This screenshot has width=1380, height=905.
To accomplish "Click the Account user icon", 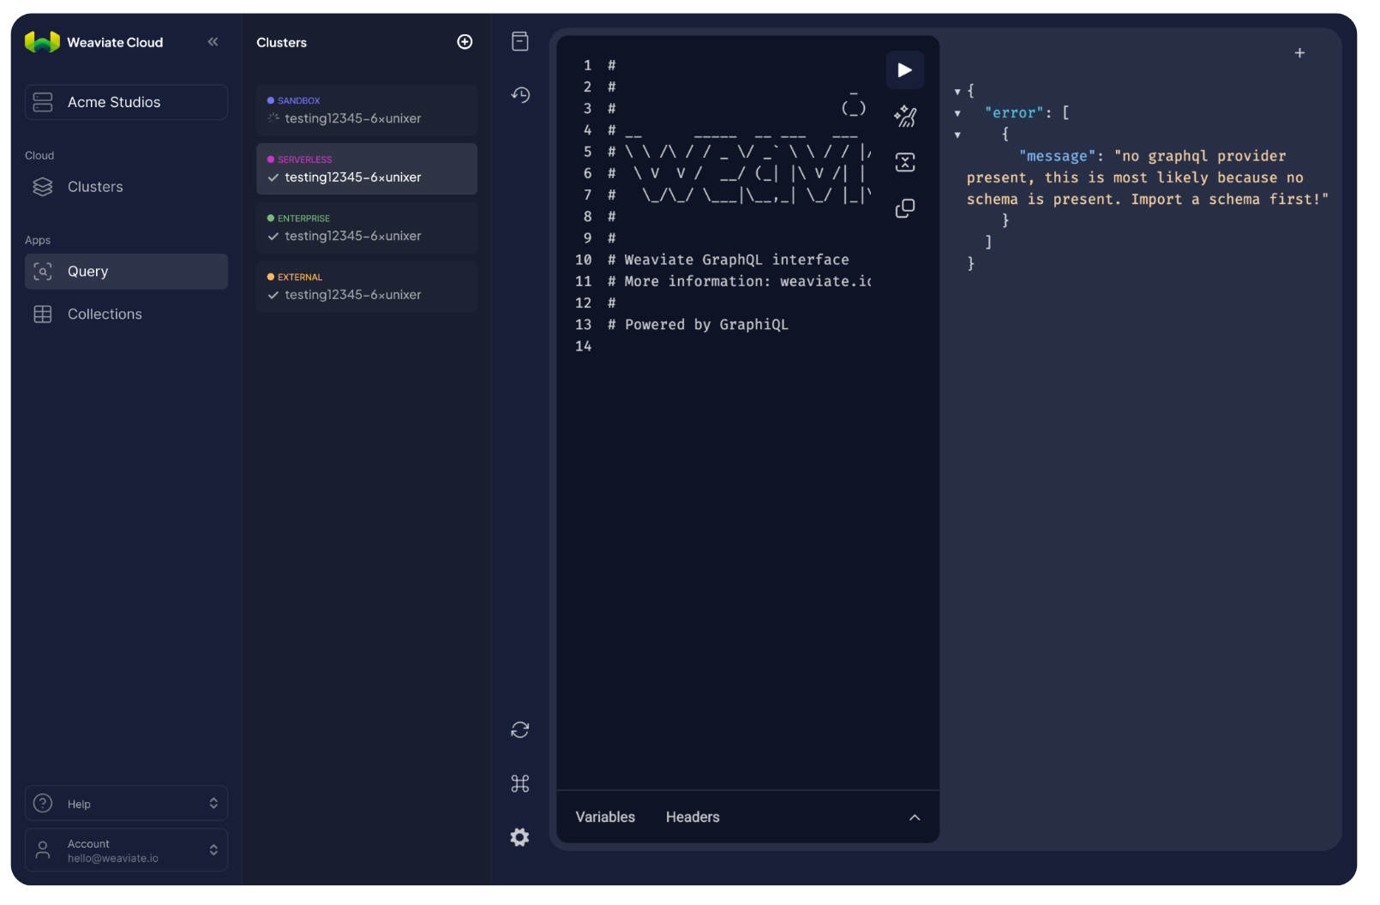I will 43,850.
